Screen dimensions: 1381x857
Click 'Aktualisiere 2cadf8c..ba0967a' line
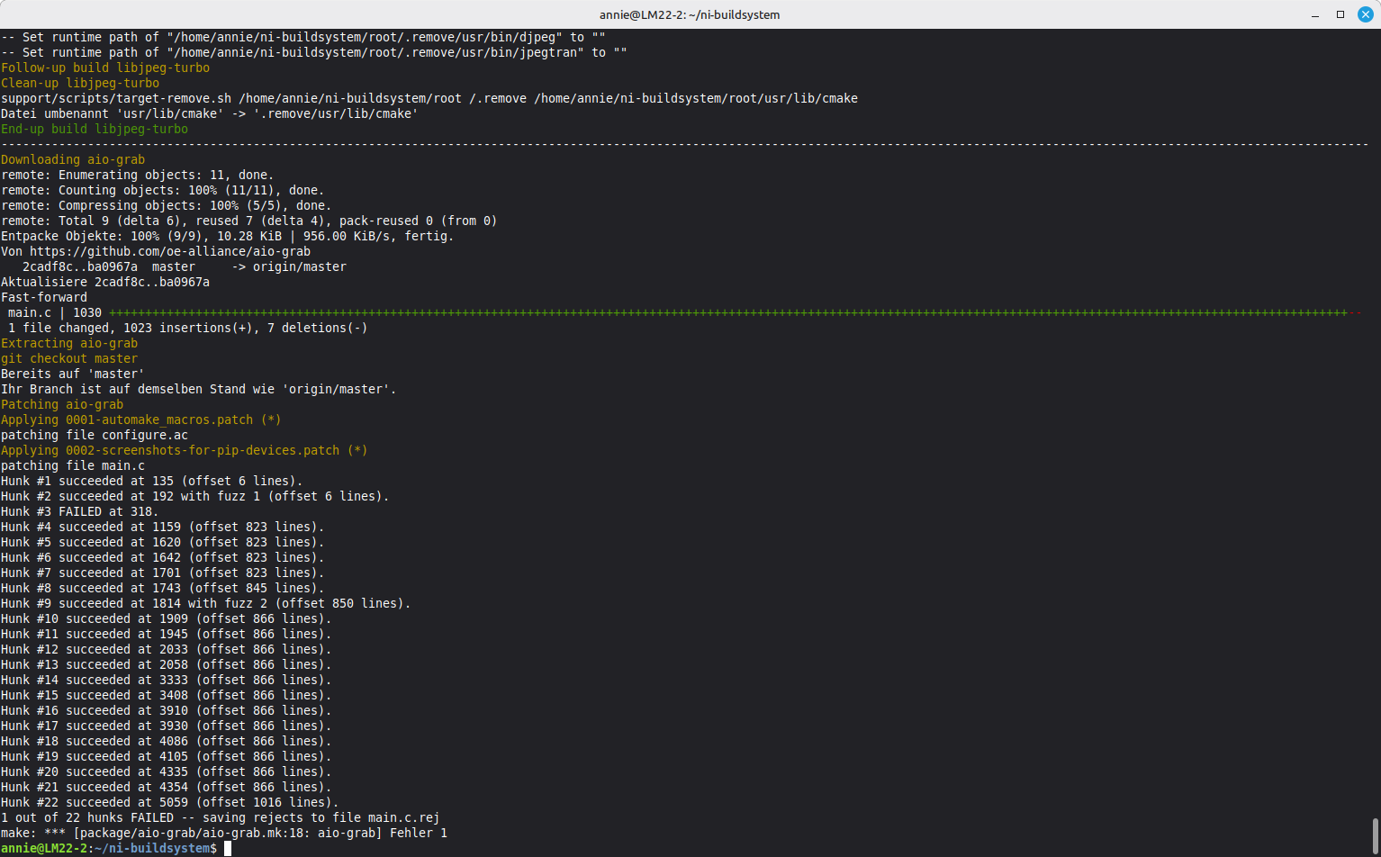tap(105, 282)
